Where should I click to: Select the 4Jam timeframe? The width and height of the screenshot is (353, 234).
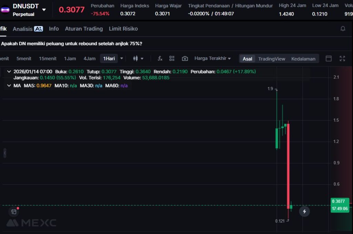point(89,59)
